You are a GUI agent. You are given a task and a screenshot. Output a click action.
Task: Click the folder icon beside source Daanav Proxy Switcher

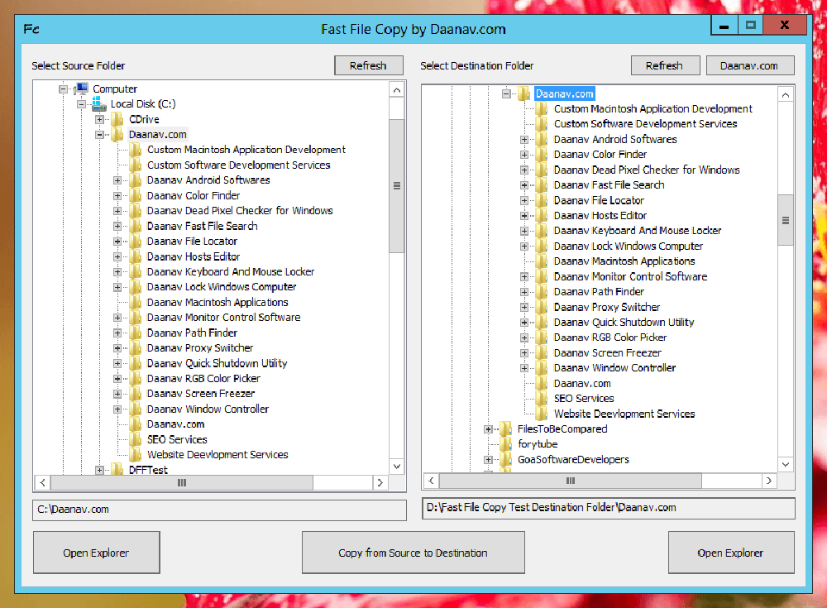click(x=135, y=348)
